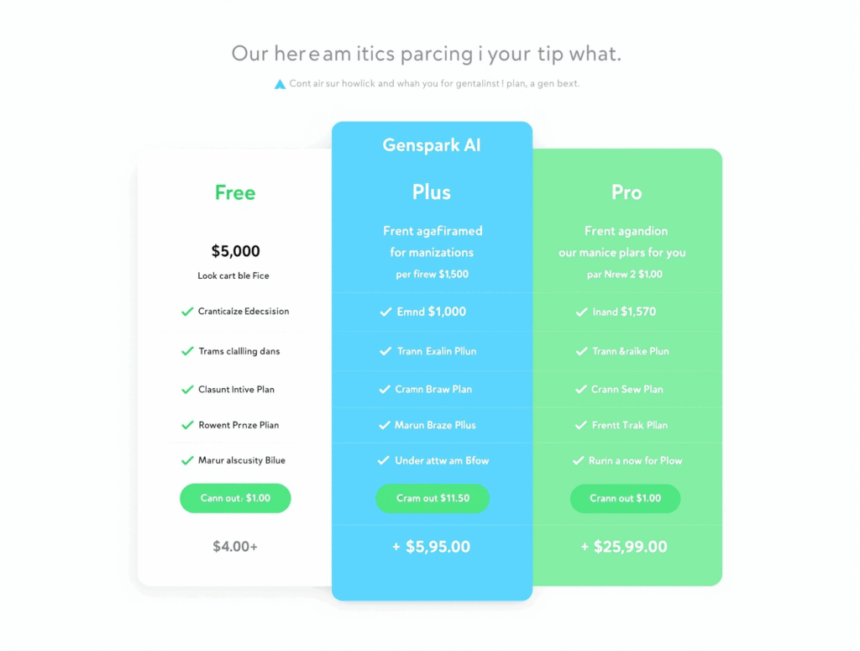Click checkmark next to Inand $1,570
Image resolution: width=860 pixels, height=651 pixels.
tap(581, 312)
